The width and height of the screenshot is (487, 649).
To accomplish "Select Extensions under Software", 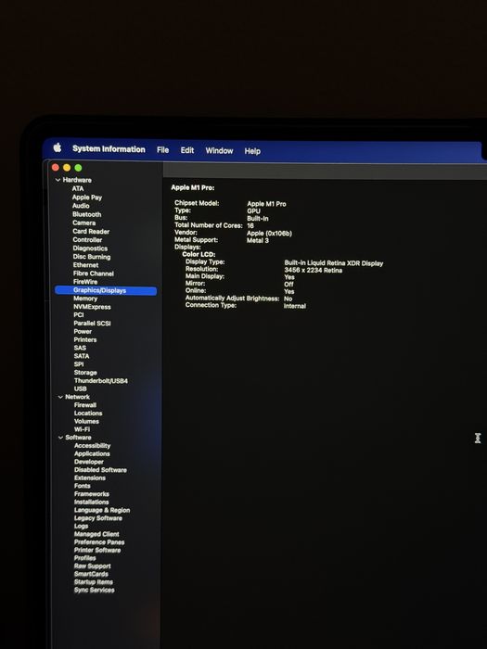I will pyautogui.click(x=90, y=477).
